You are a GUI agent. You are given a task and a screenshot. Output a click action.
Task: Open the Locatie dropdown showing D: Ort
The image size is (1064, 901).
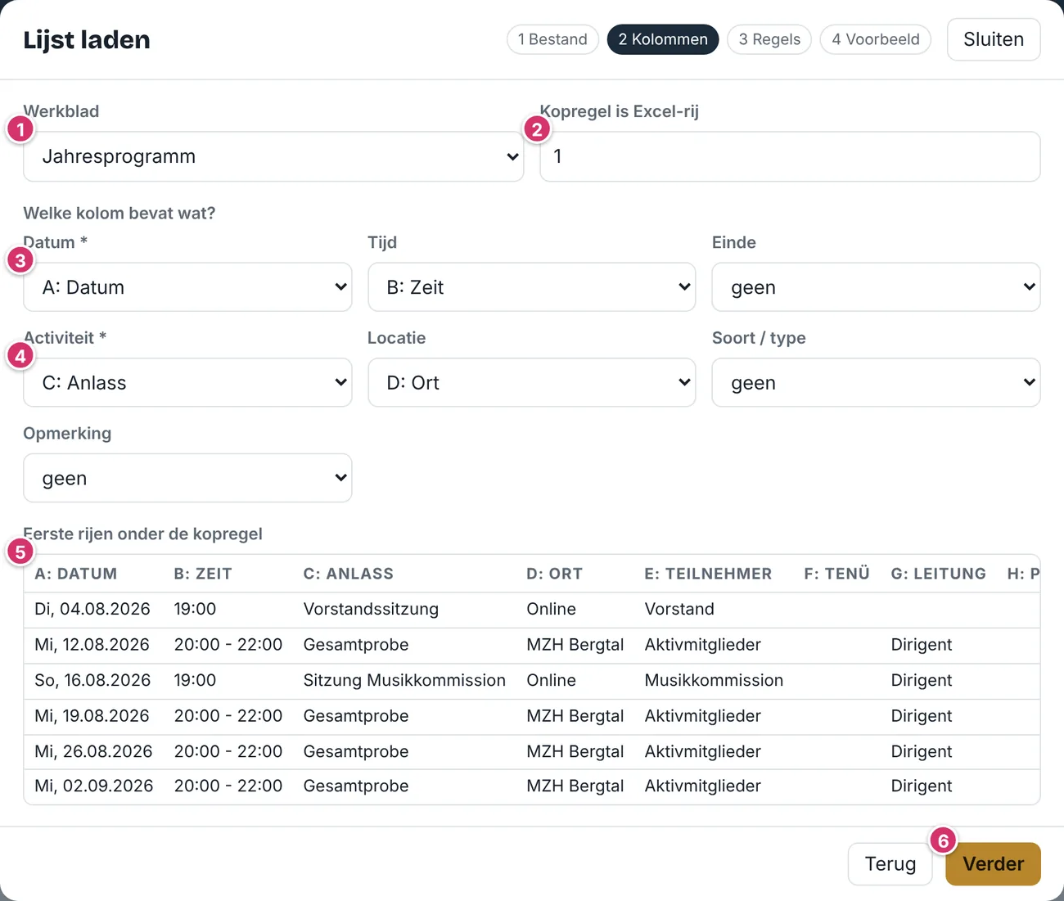point(532,382)
